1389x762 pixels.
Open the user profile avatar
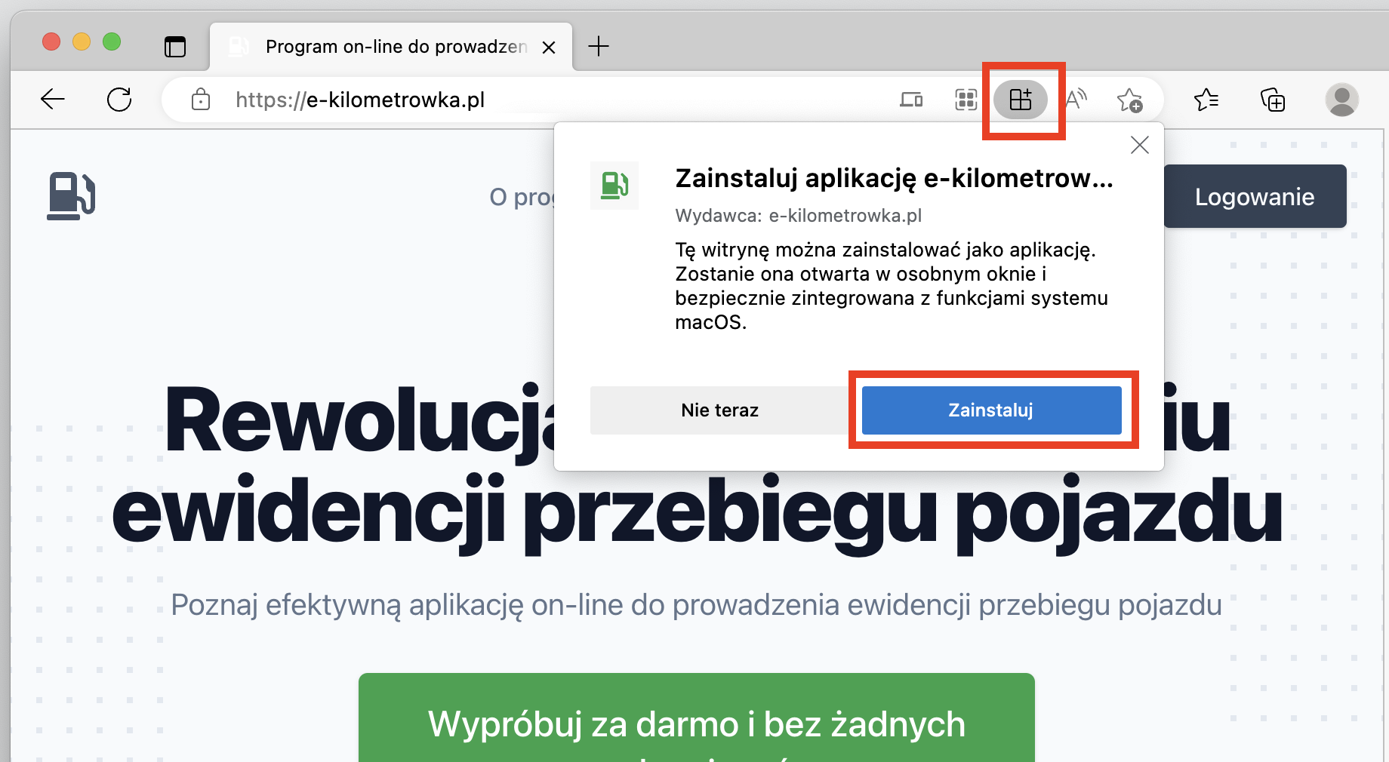(1342, 99)
